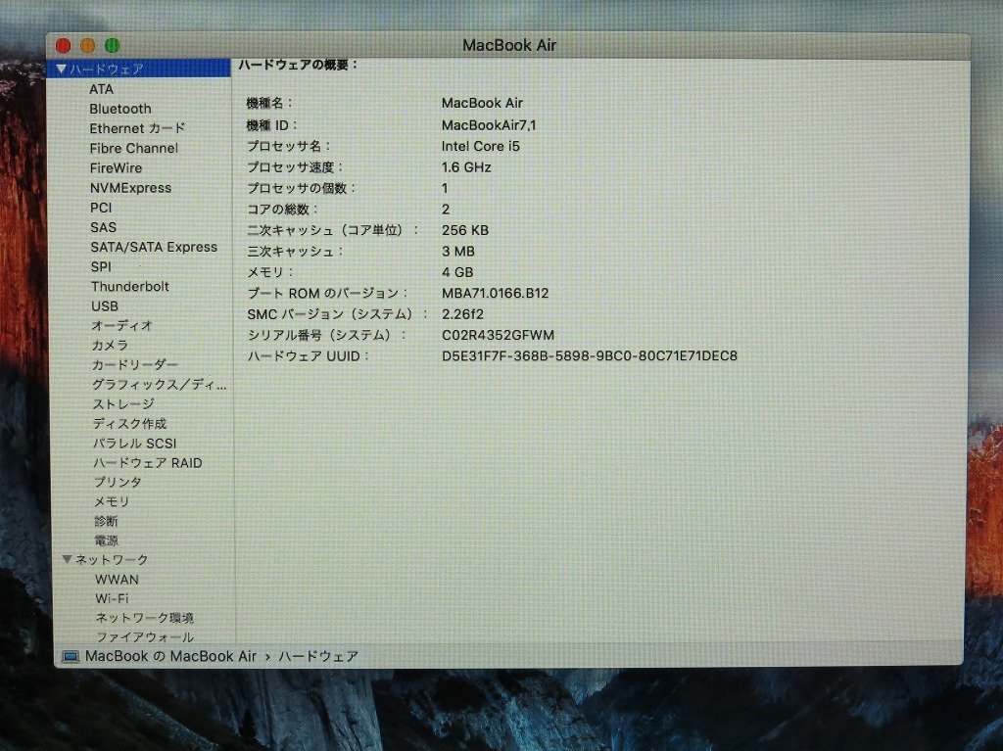Screen dimensions: 1003x751
Task: Collapse the ネットワーク disclosure triangle
Action: pos(68,559)
